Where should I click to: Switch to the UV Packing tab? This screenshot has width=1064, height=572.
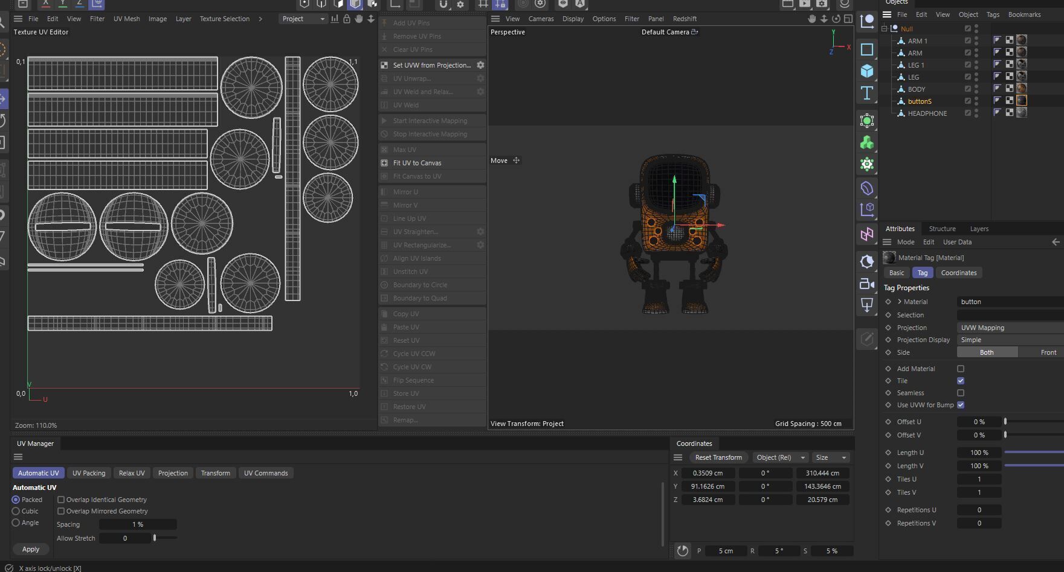click(89, 473)
